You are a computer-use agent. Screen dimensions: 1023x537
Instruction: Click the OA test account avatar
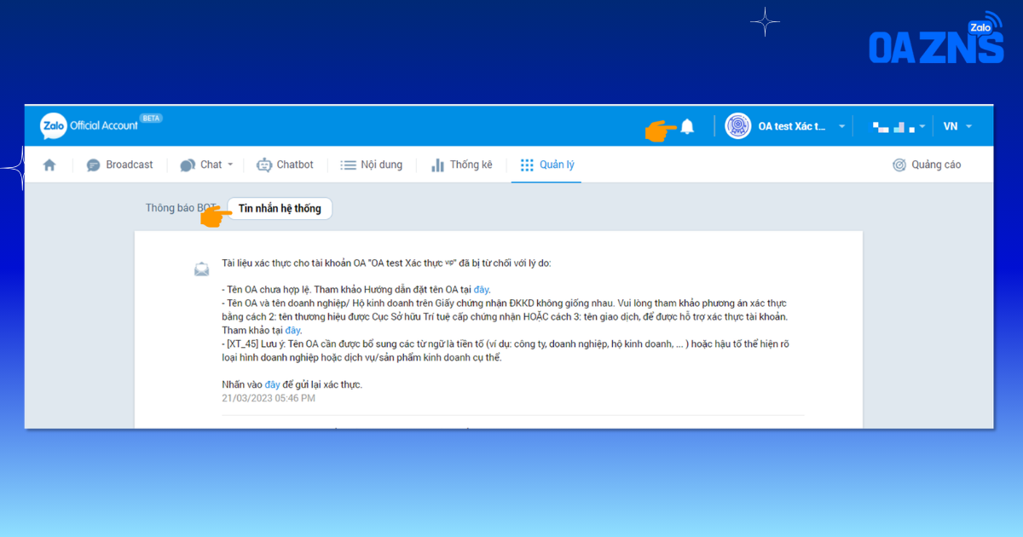click(737, 126)
